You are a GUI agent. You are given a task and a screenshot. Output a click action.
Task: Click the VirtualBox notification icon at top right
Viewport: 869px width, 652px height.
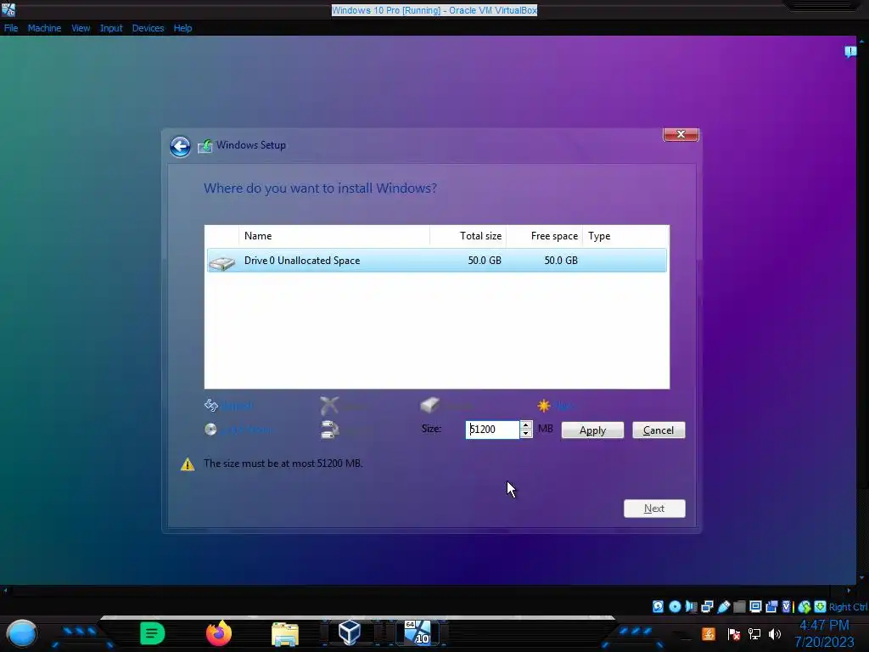[850, 52]
